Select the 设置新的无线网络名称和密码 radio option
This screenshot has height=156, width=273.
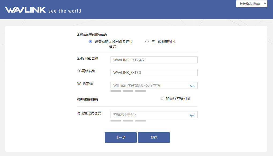tap(90, 41)
